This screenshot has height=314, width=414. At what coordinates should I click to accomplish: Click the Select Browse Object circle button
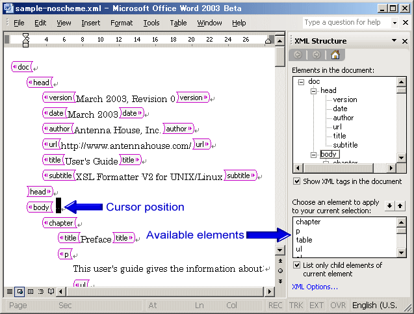pyautogui.click(x=280, y=270)
